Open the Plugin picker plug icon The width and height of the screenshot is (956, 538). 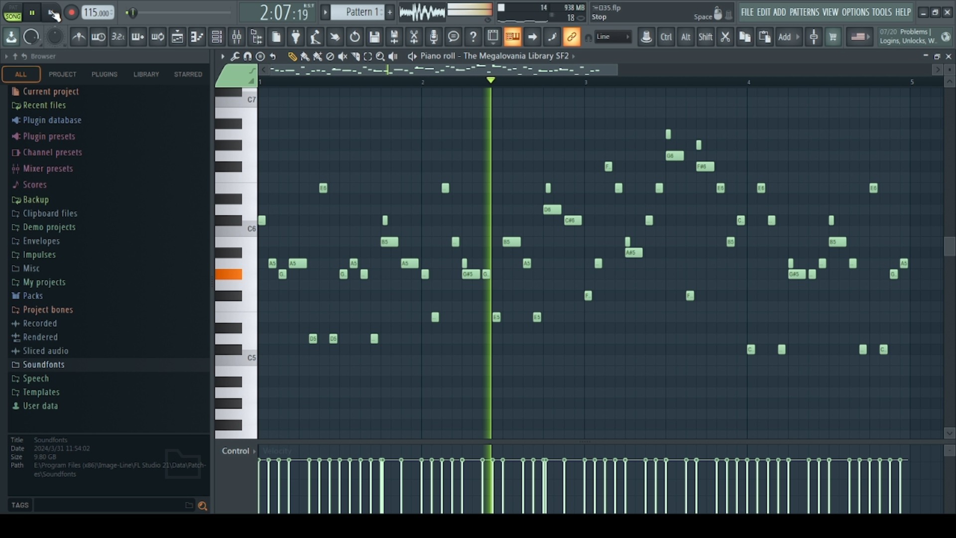[x=296, y=37]
